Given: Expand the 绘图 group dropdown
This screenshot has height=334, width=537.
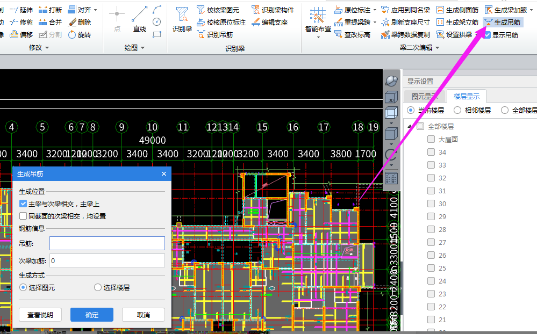Looking at the screenshot, I should pos(142,48).
